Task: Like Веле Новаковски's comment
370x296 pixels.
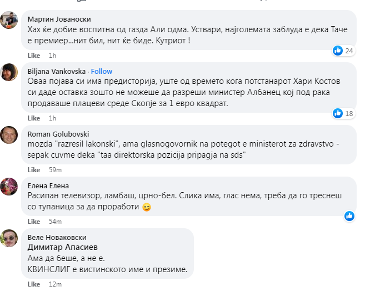Action: tap(34, 284)
